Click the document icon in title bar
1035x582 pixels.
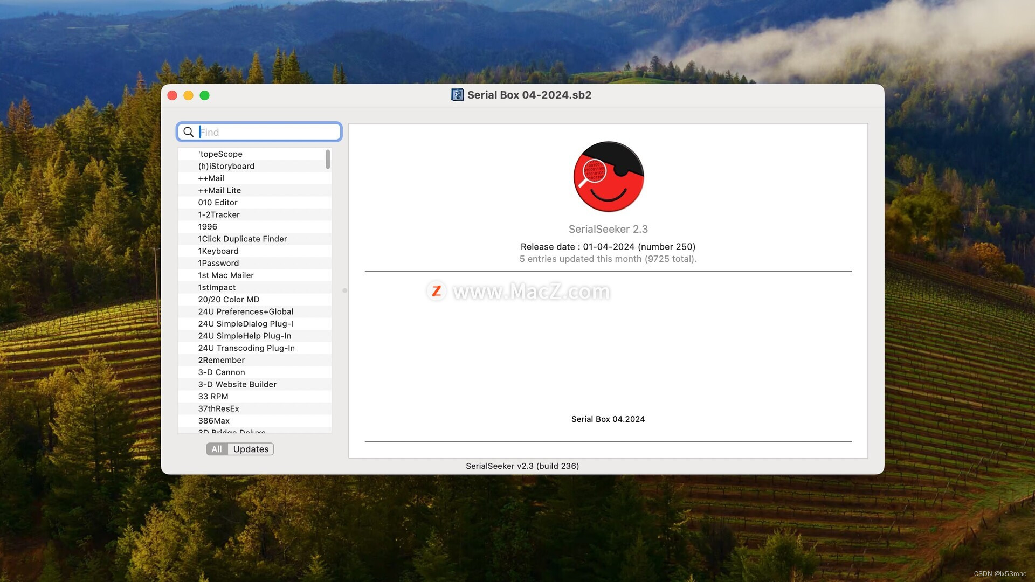[457, 95]
